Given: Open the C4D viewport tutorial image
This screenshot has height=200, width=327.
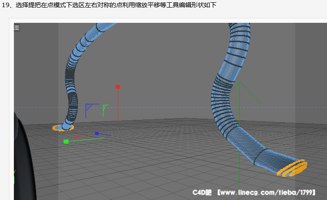Looking at the screenshot, I should point(170,111).
